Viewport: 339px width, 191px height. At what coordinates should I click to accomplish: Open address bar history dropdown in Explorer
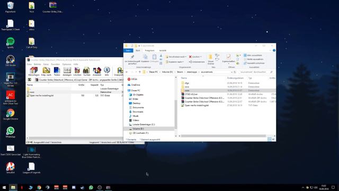231,72
